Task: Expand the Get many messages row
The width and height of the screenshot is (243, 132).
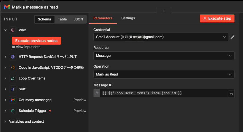Action: (5, 100)
